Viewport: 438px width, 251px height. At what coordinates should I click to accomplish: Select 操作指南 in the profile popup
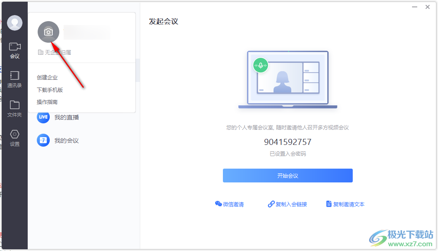[47, 102]
